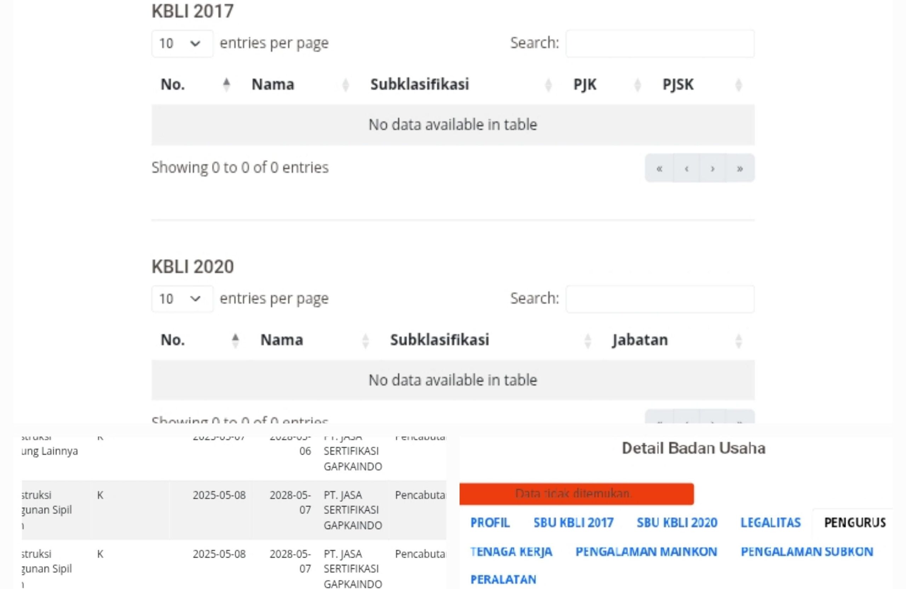Open the TENAGA KERJA tab

(x=511, y=552)
